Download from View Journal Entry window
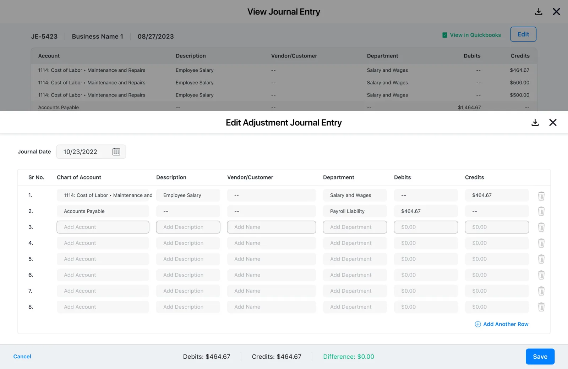Screen dimensions: 568x369 (539, 12)
